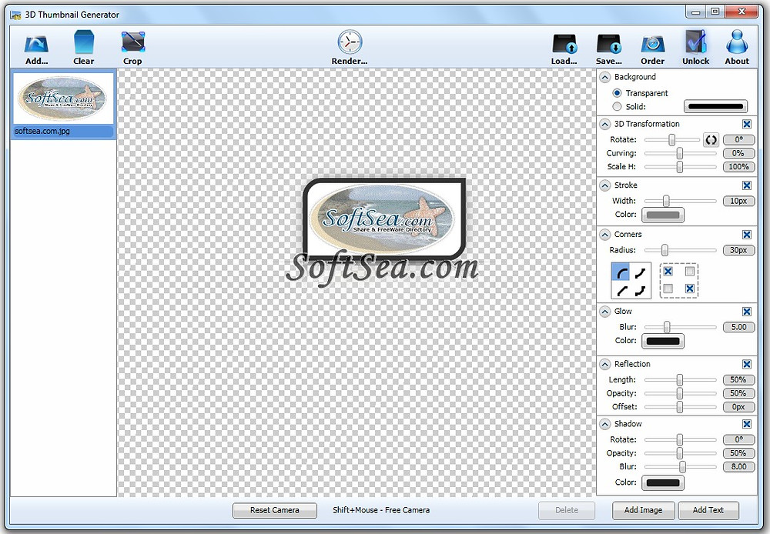Screen dimensions: 770x534
Task: Click the Shadow Opacity slider handle
Action: click(x=680, y=453)
